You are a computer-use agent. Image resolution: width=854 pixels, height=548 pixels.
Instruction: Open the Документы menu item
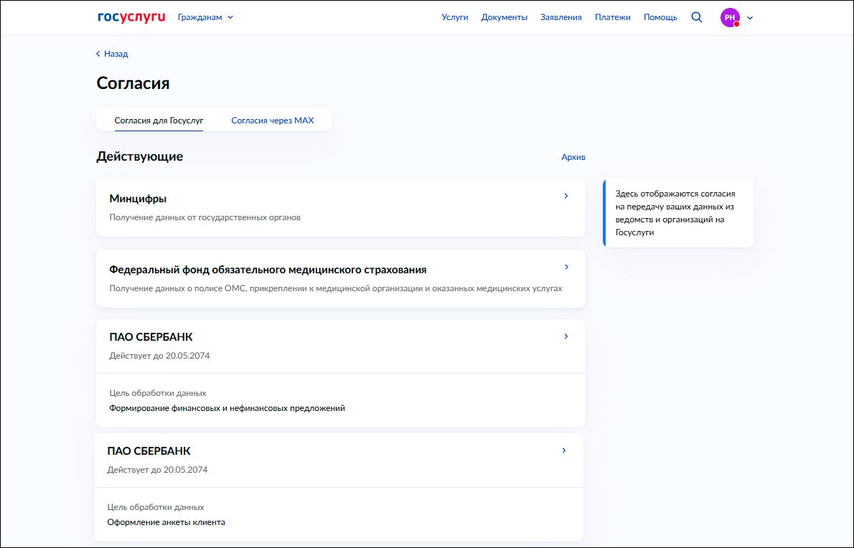click(504, 17)
